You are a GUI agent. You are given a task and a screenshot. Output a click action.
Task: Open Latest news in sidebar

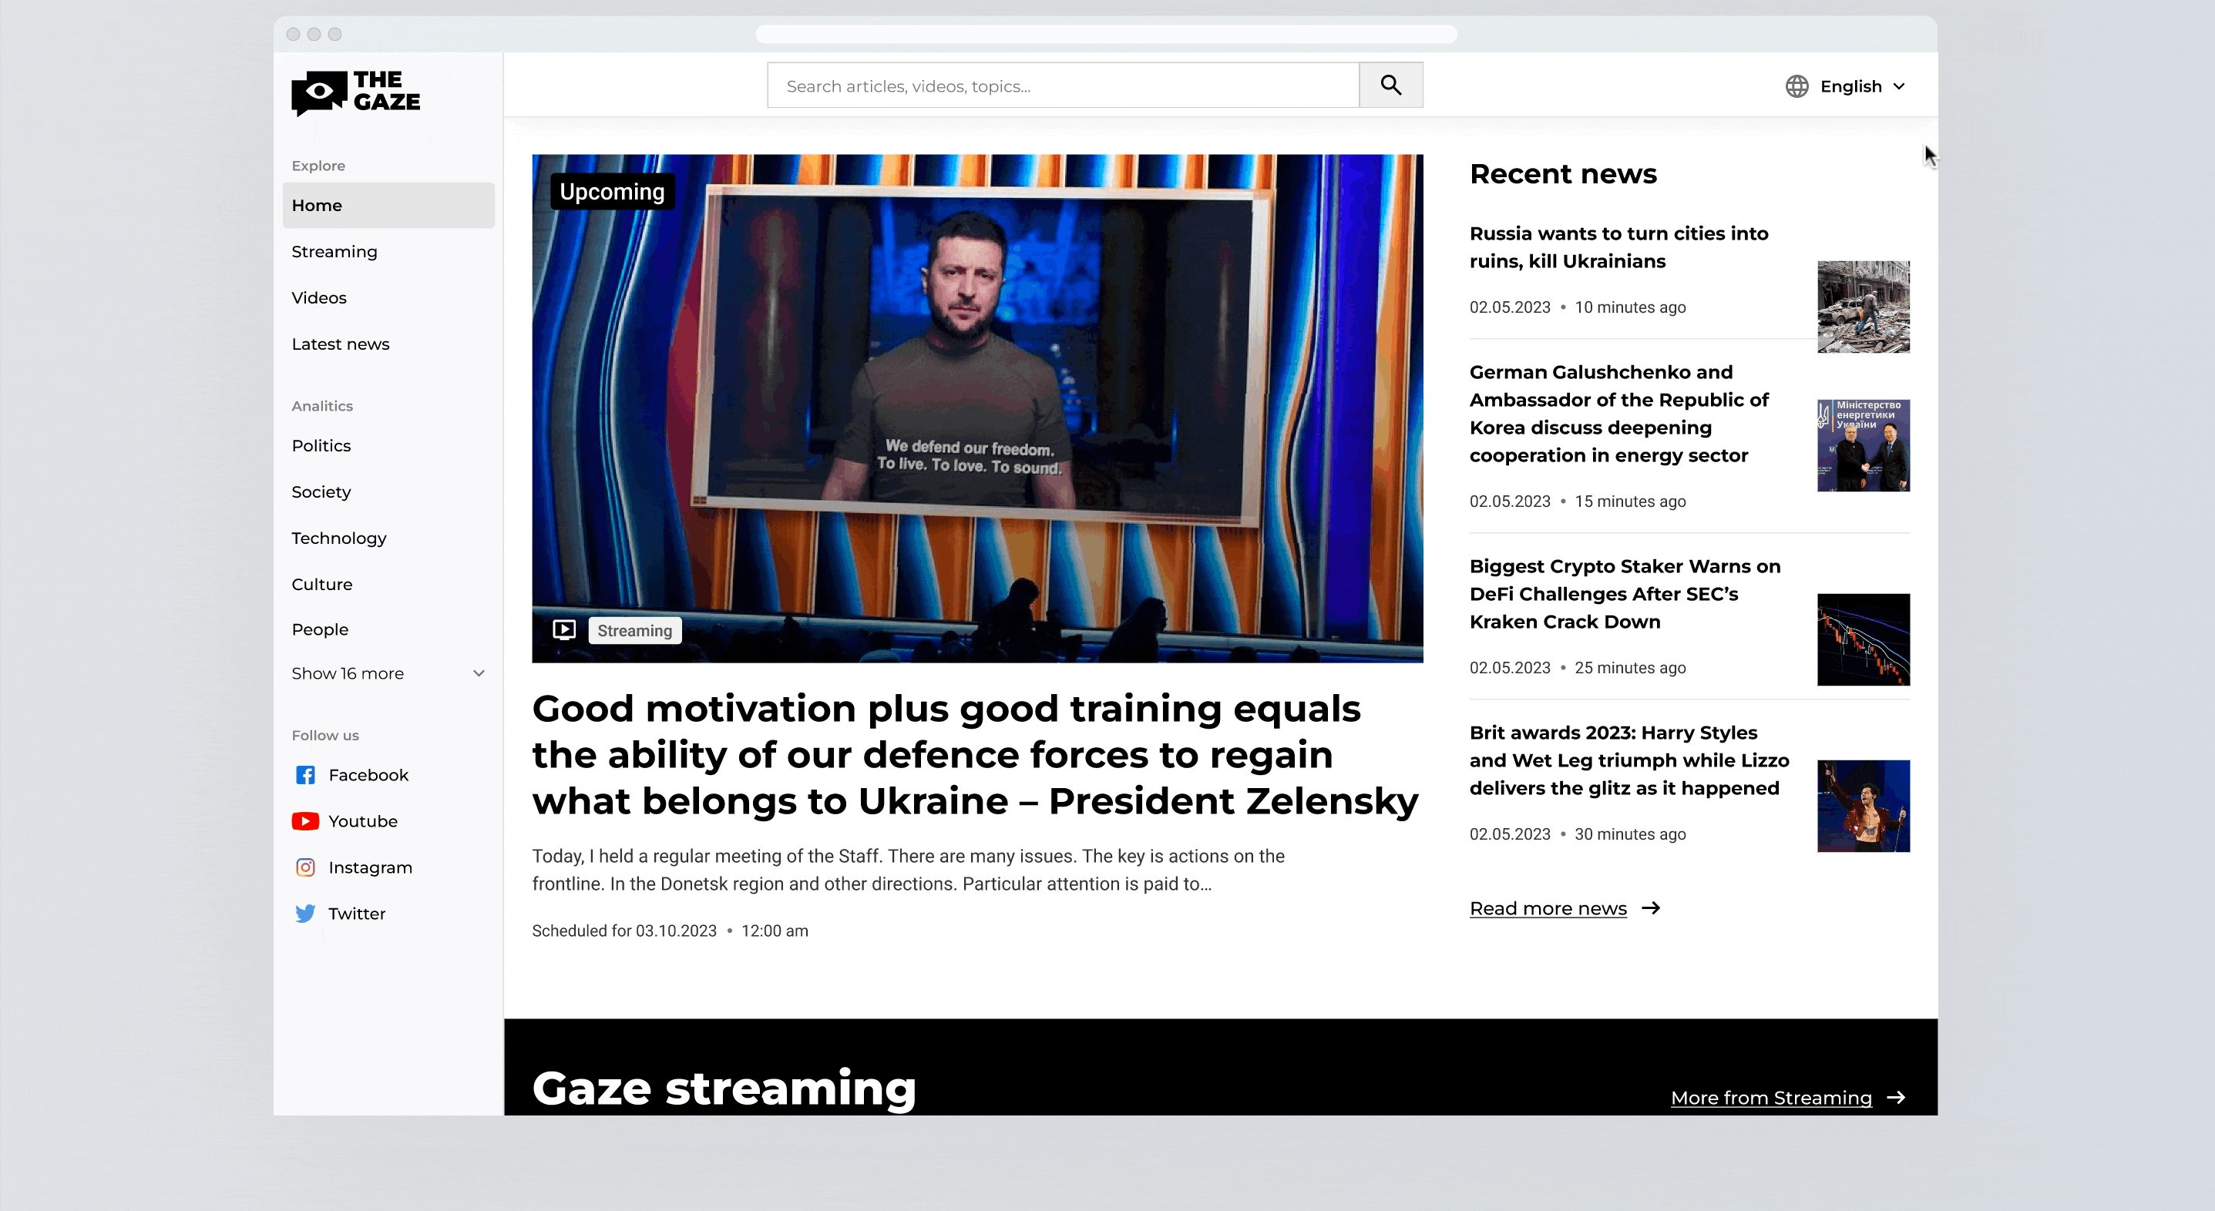click(341, 344)
